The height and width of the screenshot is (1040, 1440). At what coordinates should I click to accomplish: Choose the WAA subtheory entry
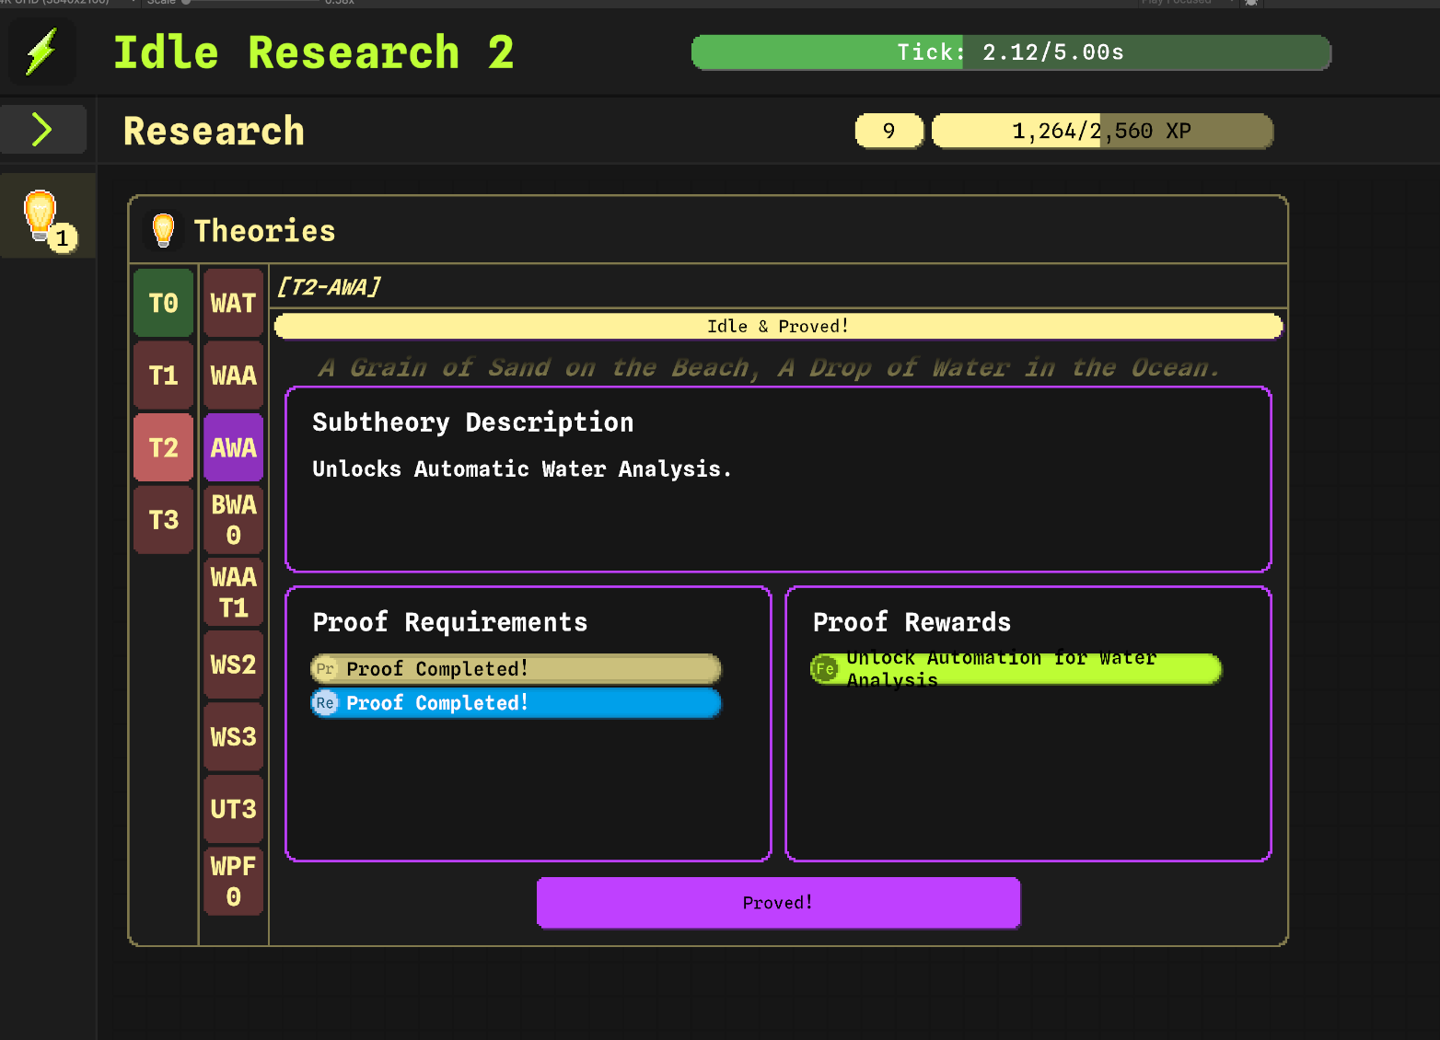pyautogui.click(x=233, y=376)
